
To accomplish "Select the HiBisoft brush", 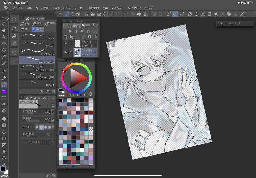I will (37, 83).
